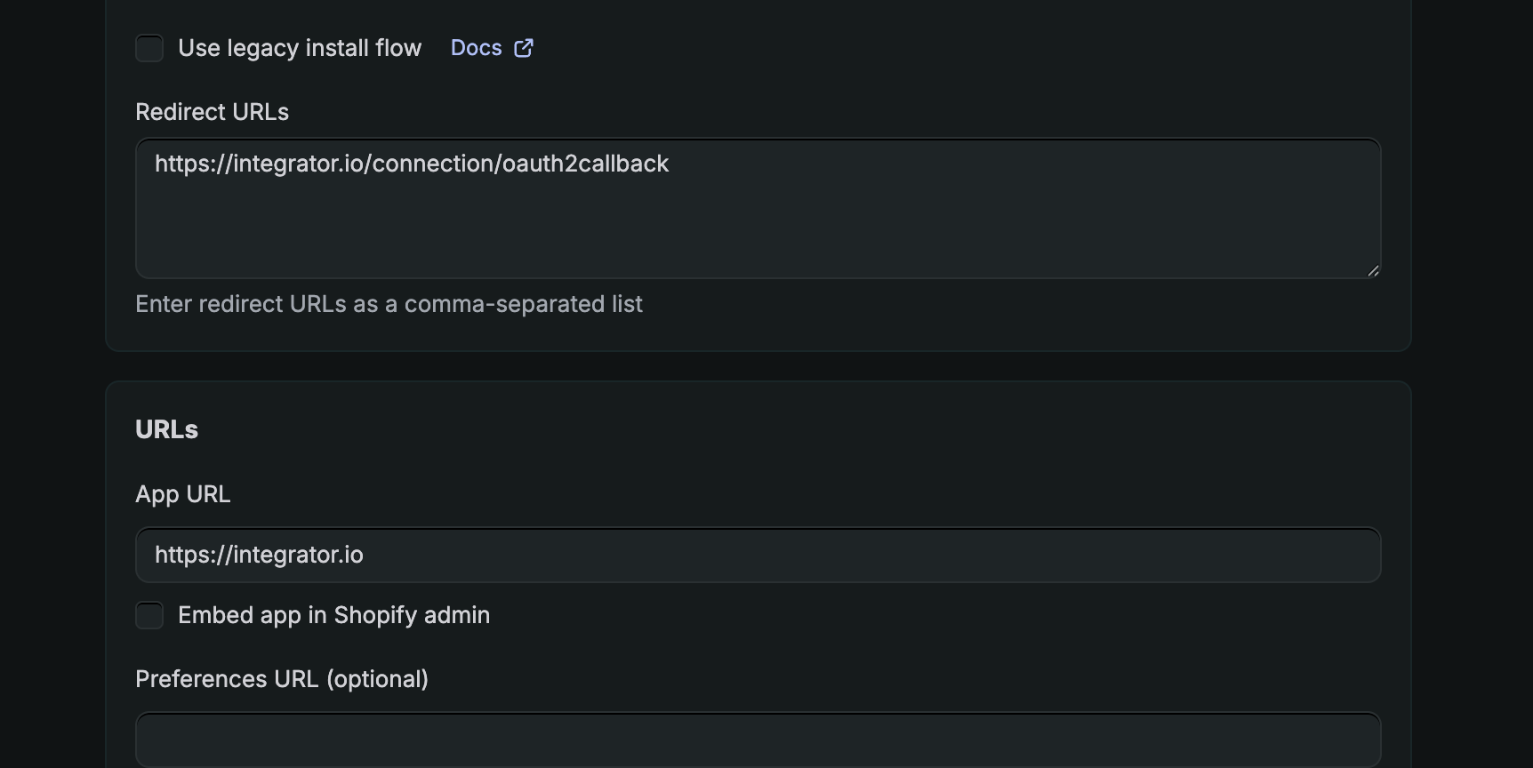
Task: Click the word 'connection' in the redirect URL
Action: [434, 164]
